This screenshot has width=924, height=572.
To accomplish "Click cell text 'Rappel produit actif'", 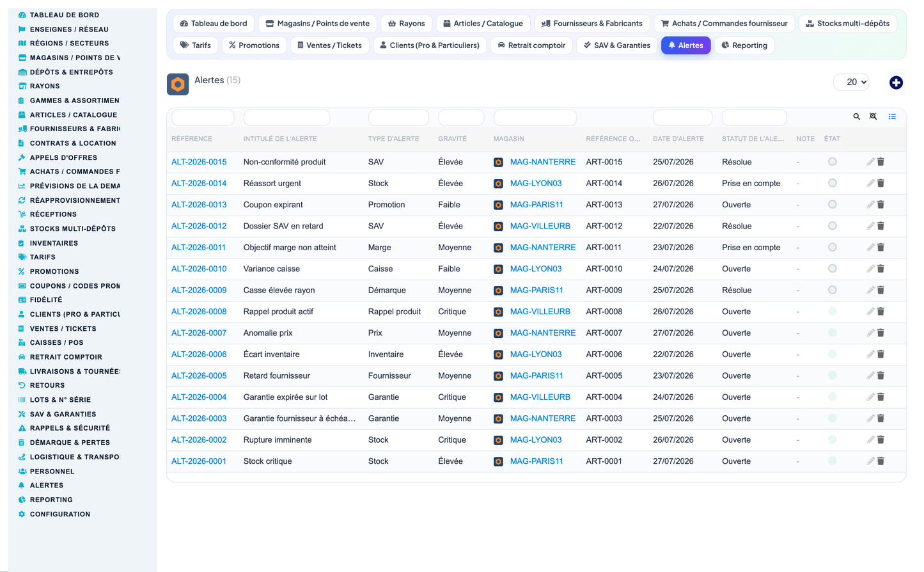I will point(278,312).
